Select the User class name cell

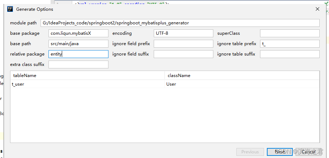coord(242,84)
